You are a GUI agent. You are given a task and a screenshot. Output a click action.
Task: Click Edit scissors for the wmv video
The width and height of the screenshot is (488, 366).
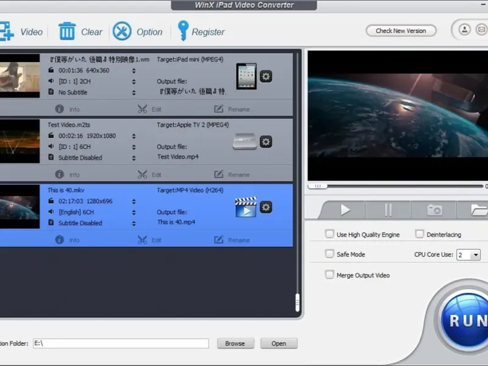[142, 109]
